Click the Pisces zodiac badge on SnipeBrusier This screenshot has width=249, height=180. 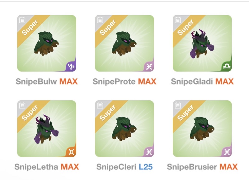click(x=227, y=152)
